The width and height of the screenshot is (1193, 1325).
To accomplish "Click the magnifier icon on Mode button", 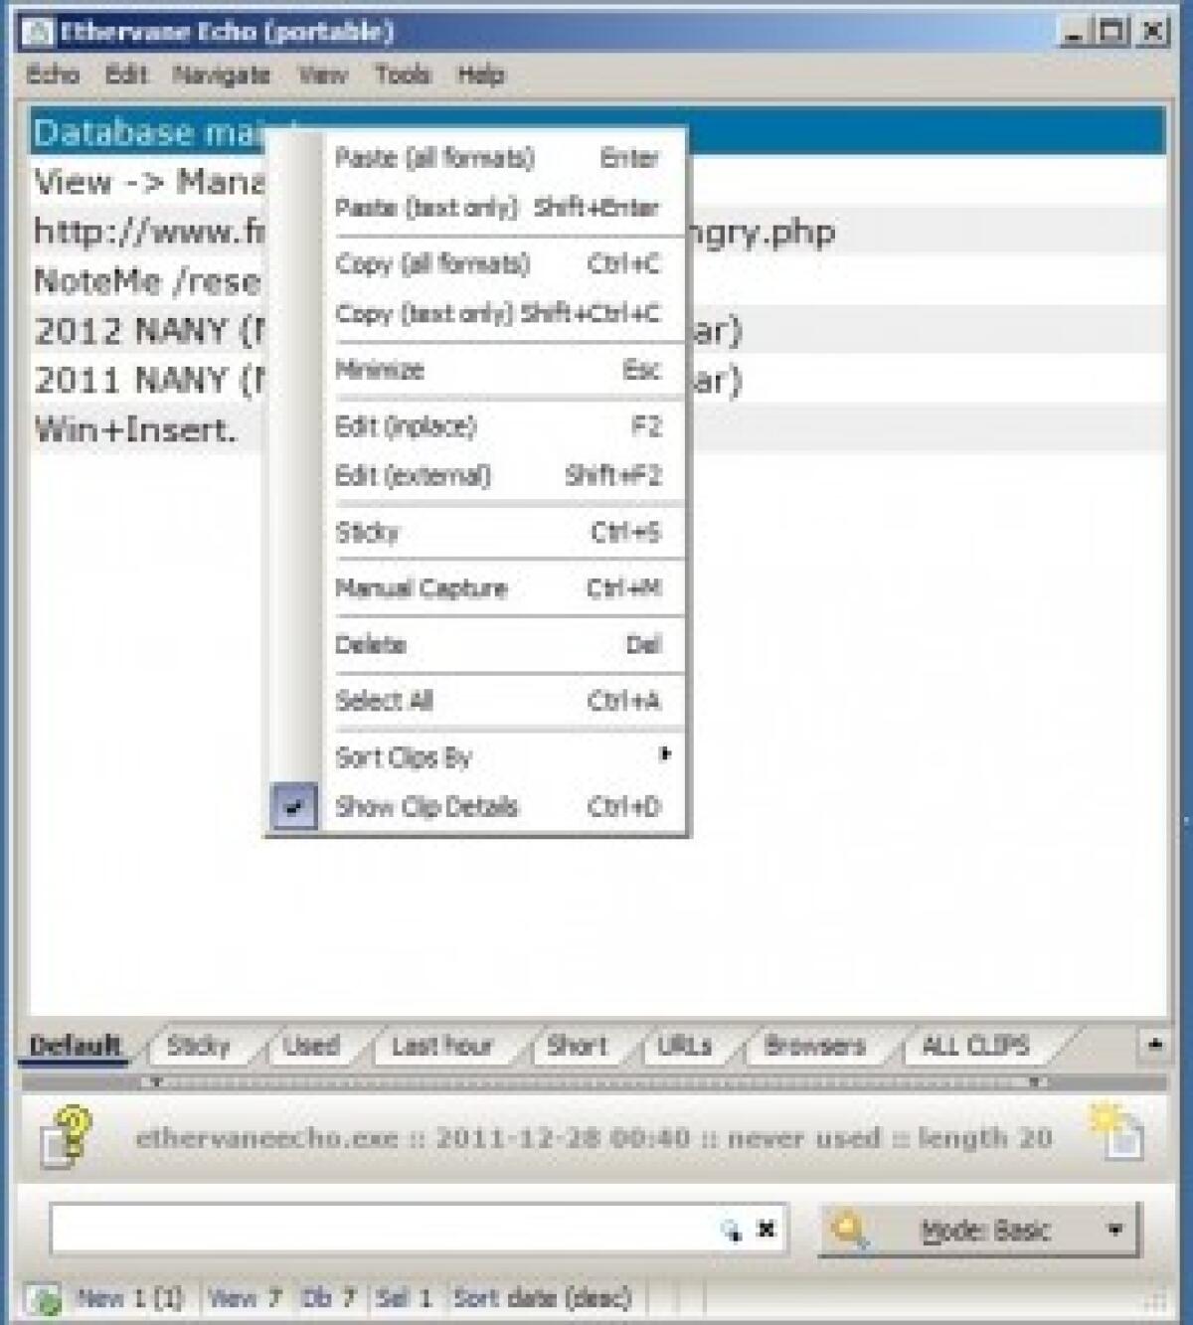I will tap(850, 1231).
